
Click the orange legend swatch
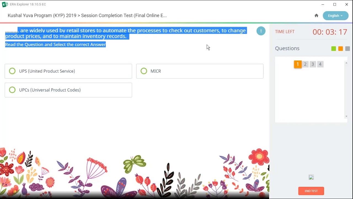click(x=340, y=49)
